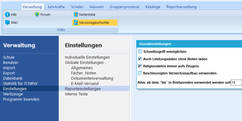The width and height of the screenshot is (242, 121).
Task: Click the Grundeinstellungen panel header
Action: click(189, 44)
